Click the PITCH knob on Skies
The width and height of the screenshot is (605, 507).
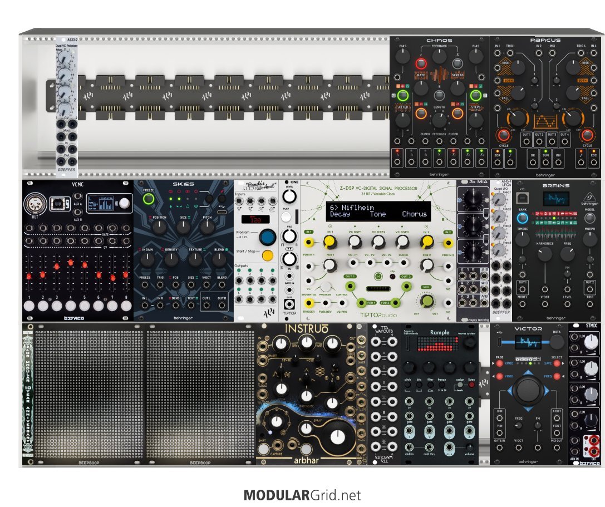coord(207,228)
